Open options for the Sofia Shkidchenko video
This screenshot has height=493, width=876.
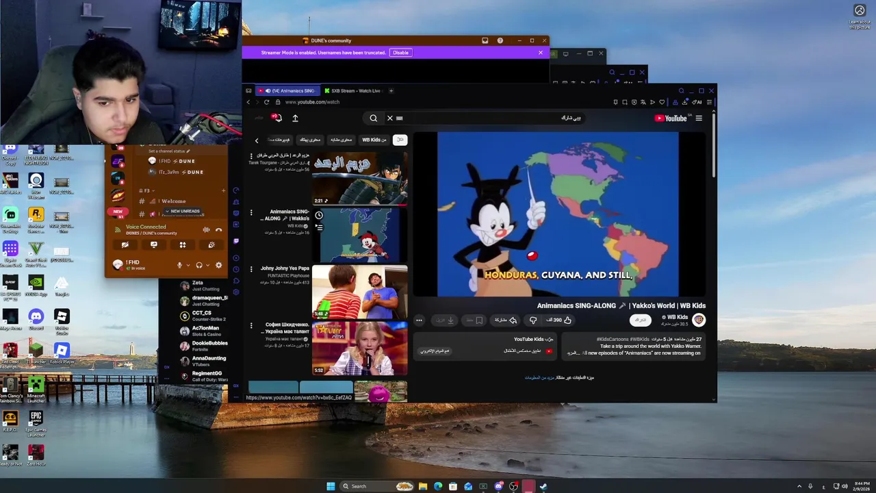click(251, 325)
